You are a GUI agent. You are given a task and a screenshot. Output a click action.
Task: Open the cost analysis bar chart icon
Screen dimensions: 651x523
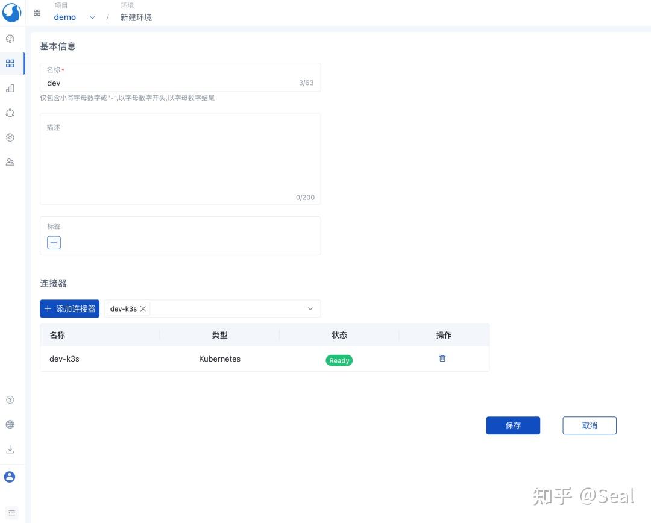pos(10,88)
